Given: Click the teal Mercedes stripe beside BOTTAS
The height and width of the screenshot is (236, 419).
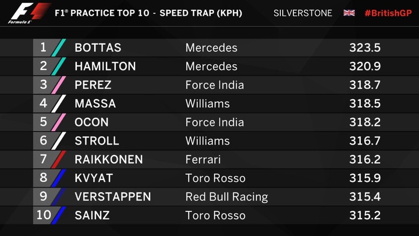Looking at the screenshot, I should 59,48.
